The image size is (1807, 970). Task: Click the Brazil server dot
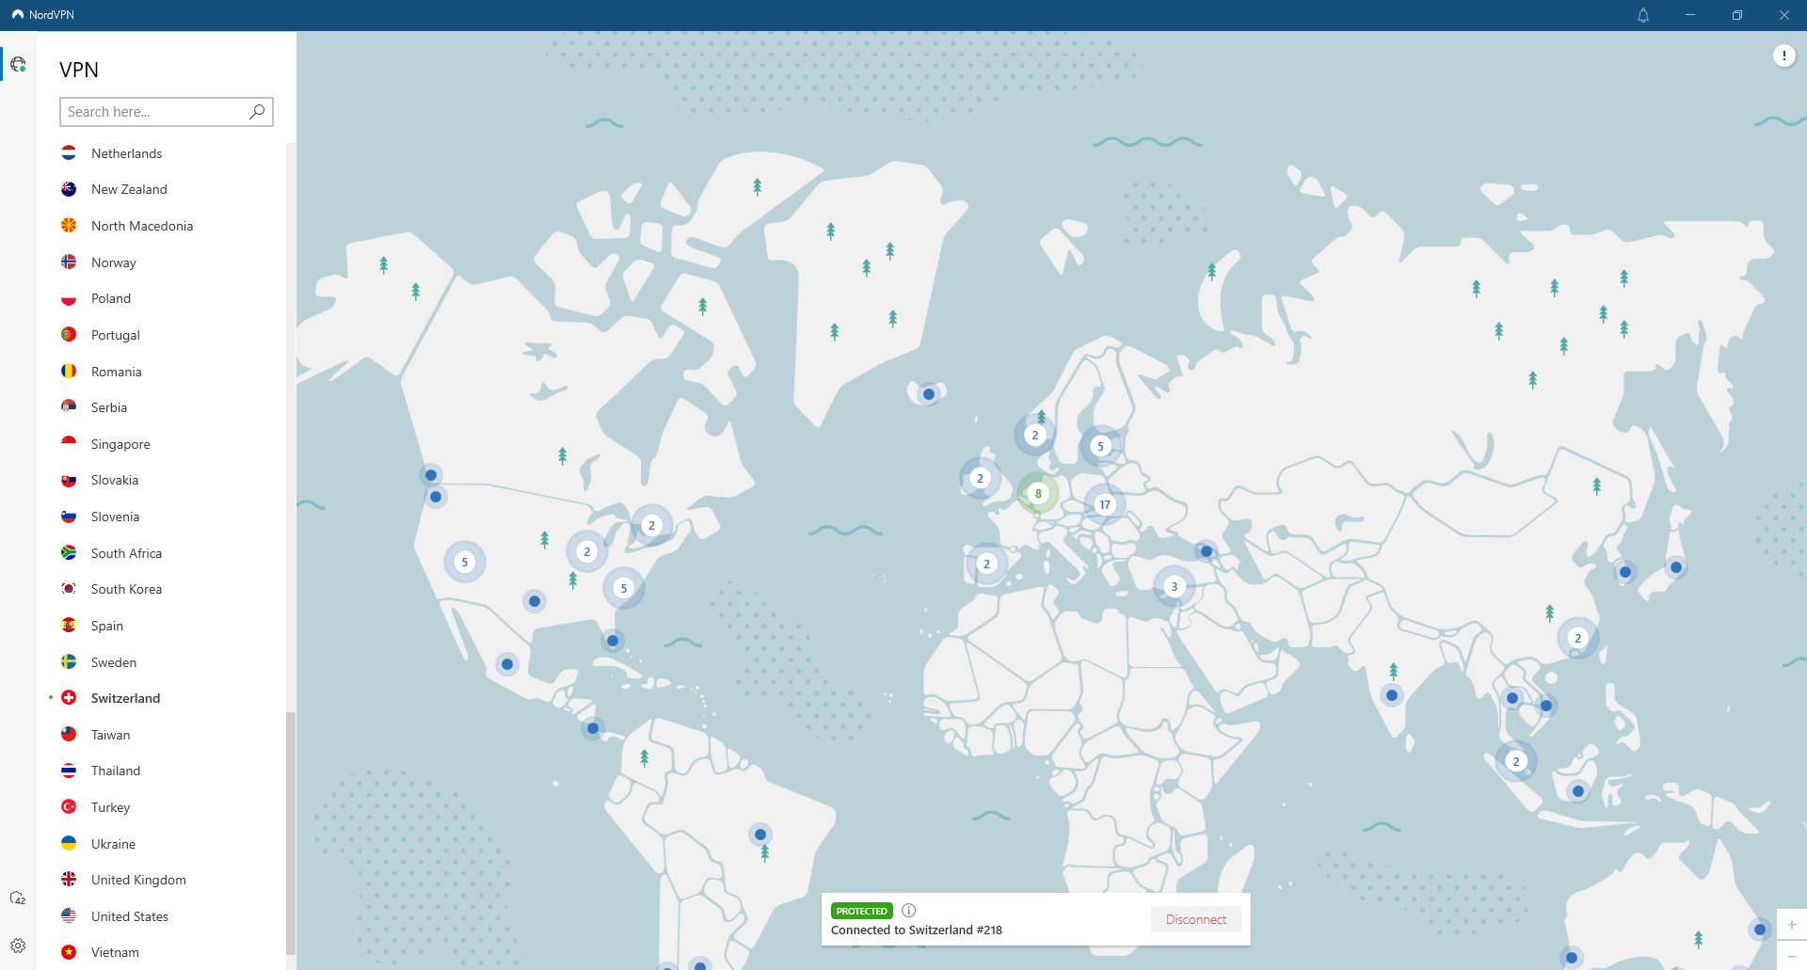(x=760, y=835)
